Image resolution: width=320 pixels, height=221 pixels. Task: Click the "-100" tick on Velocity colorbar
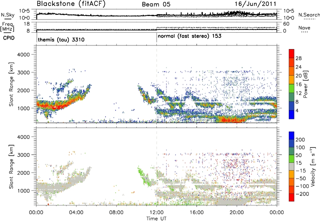point(302,186)
